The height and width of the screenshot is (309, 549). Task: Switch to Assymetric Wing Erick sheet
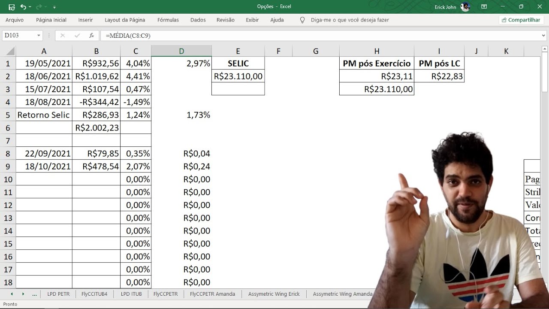274,294
